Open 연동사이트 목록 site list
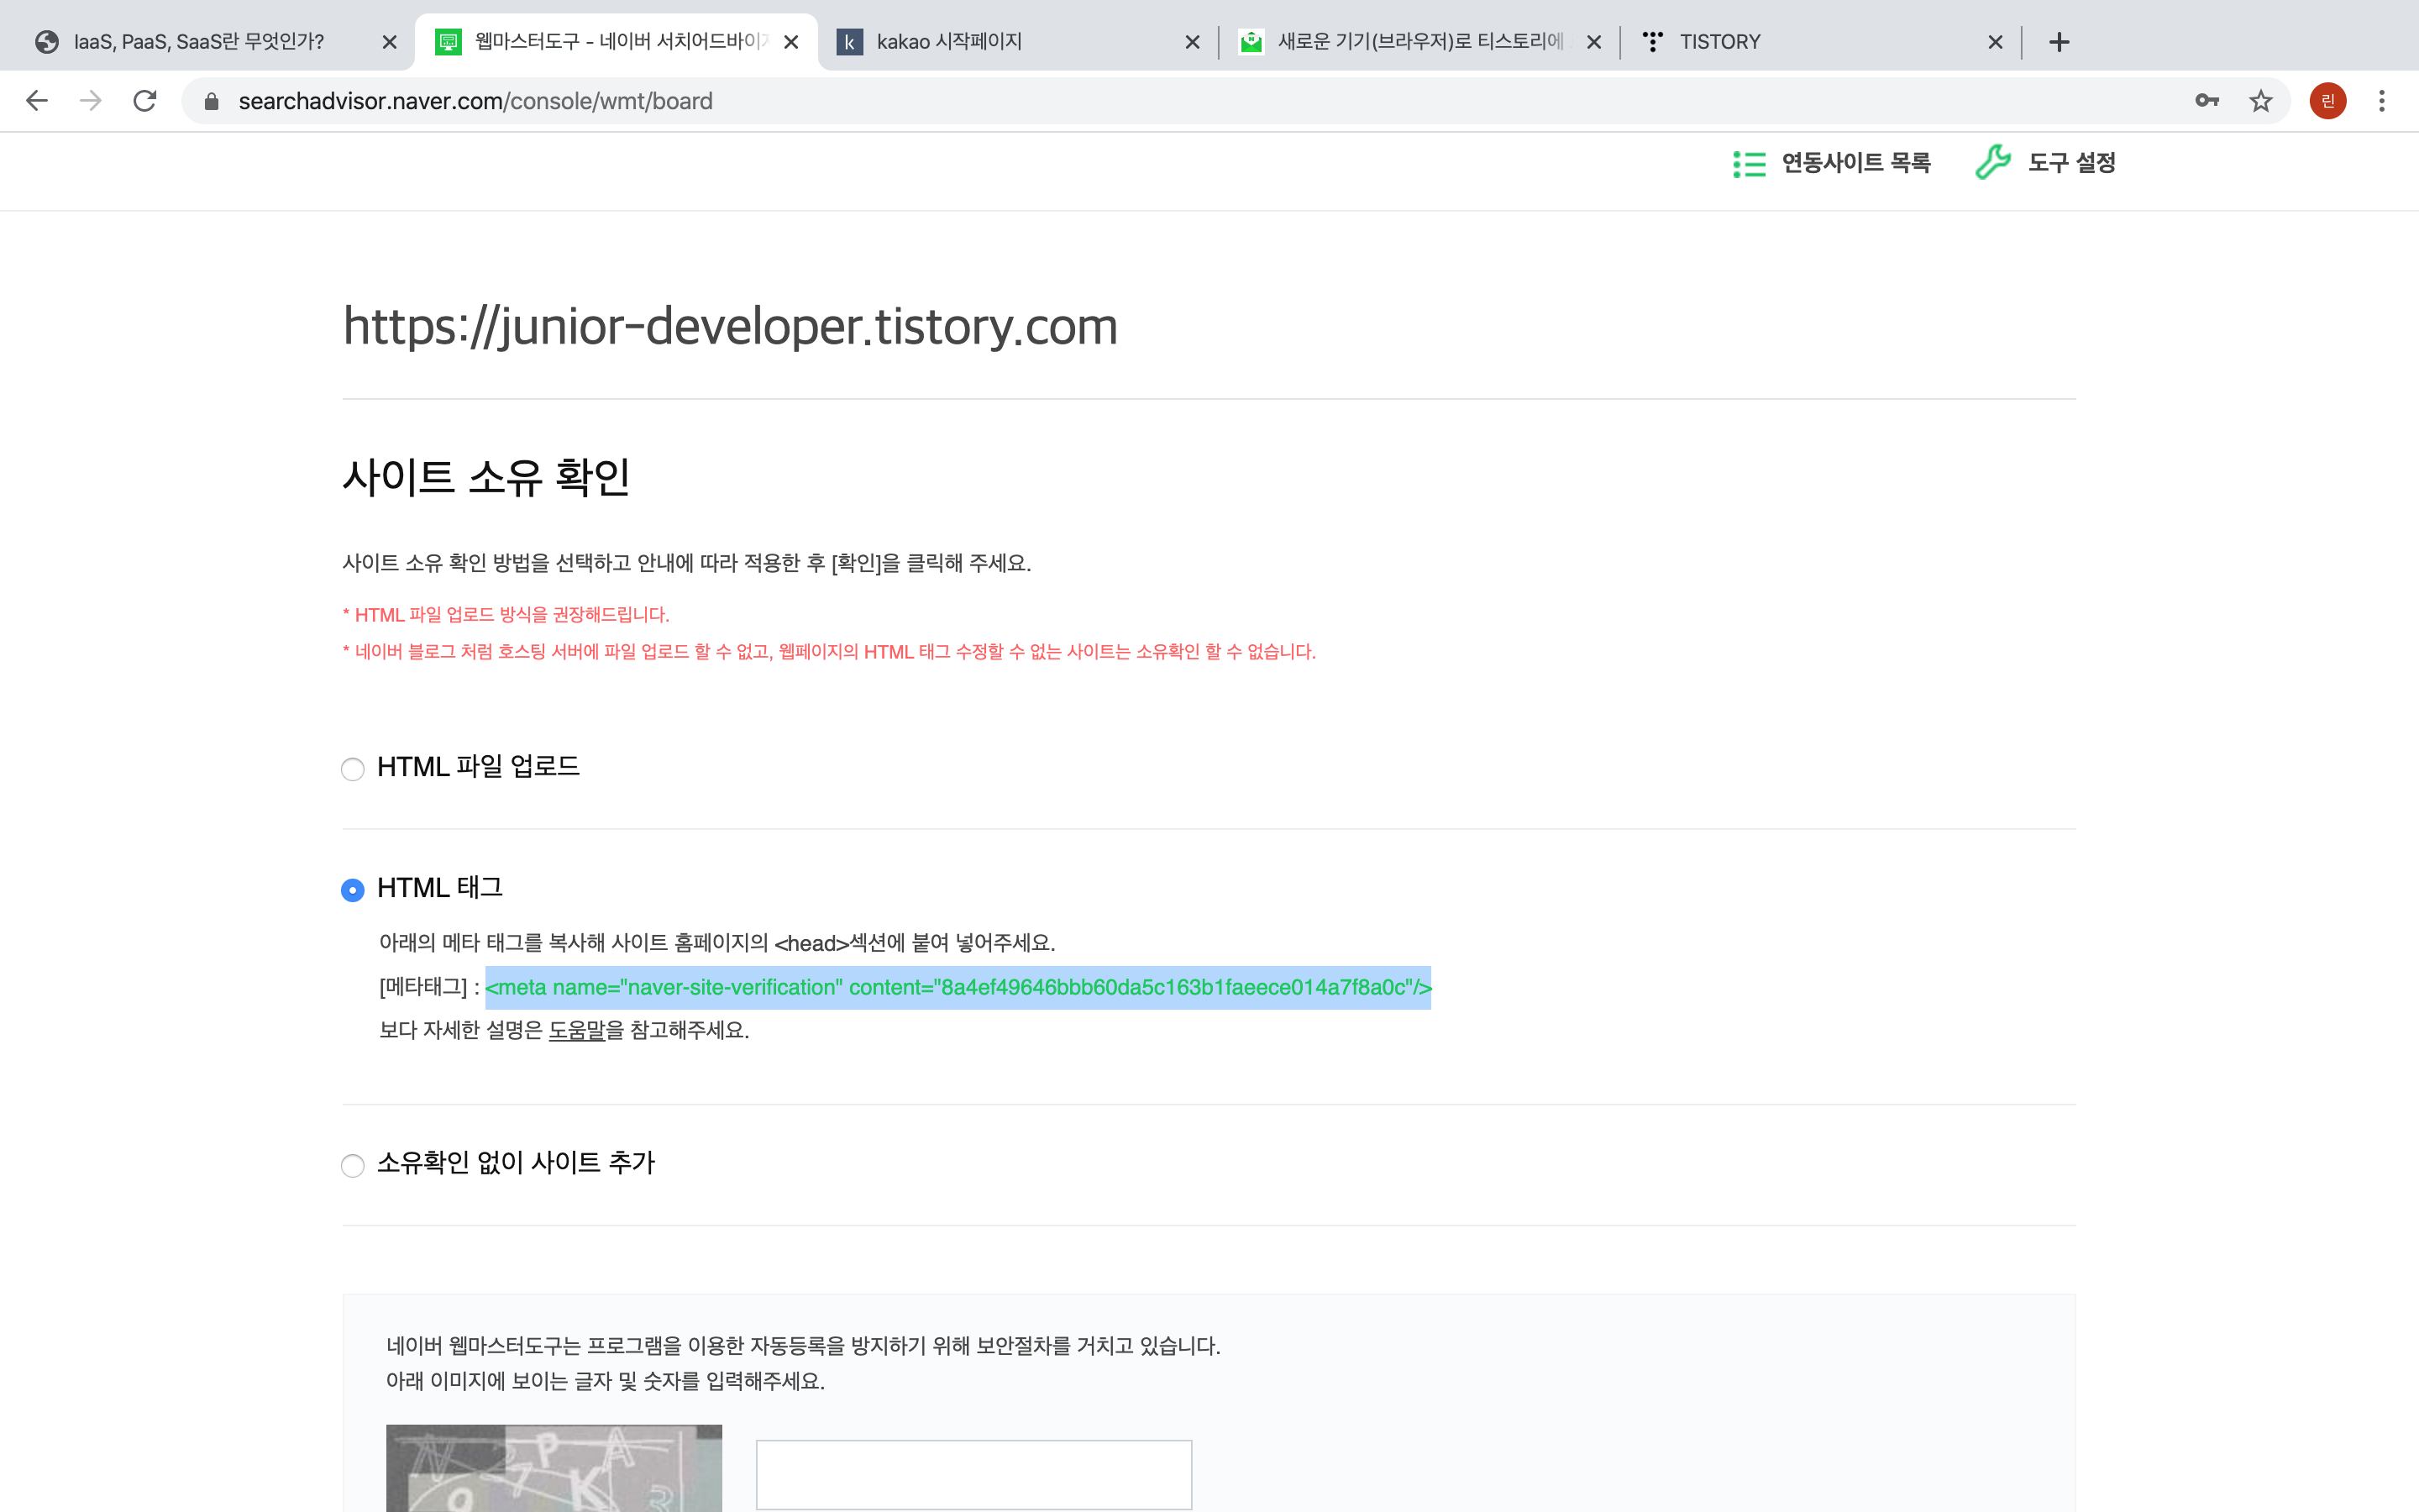The width and height of the screenshot is (2419, 1512). tap(1832, 163)
